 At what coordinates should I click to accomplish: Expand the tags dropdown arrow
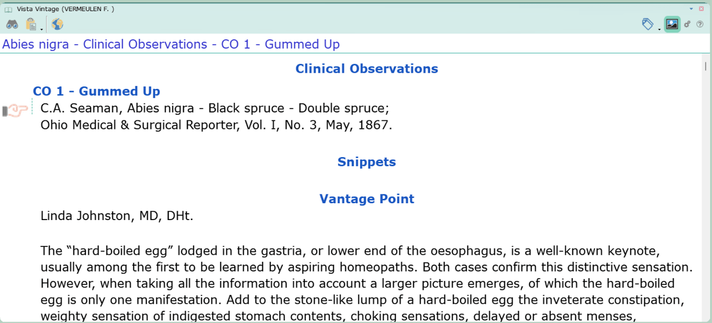(659, 29)
